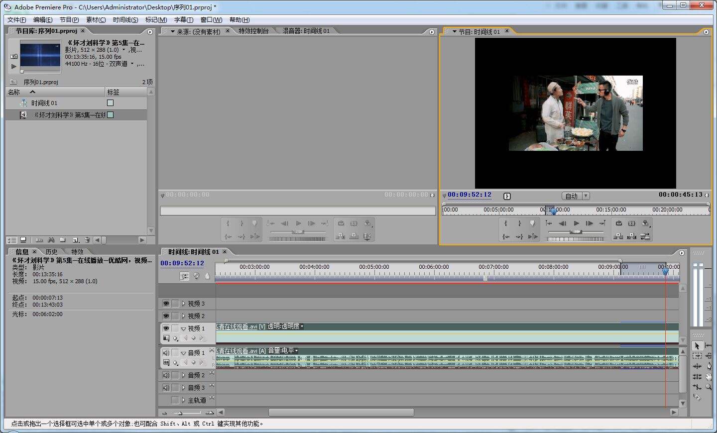Viewport: 717px width, 433px height.
Task: Expand the 主轨道 master track
Action: click(183, 400)
